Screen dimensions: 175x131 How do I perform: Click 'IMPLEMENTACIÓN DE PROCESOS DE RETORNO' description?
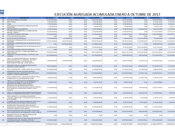pos(24,88)
